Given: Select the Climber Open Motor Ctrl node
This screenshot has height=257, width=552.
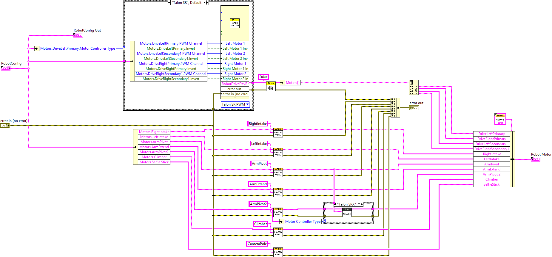Looking at the screenshot, I should [x=278, y=232].
